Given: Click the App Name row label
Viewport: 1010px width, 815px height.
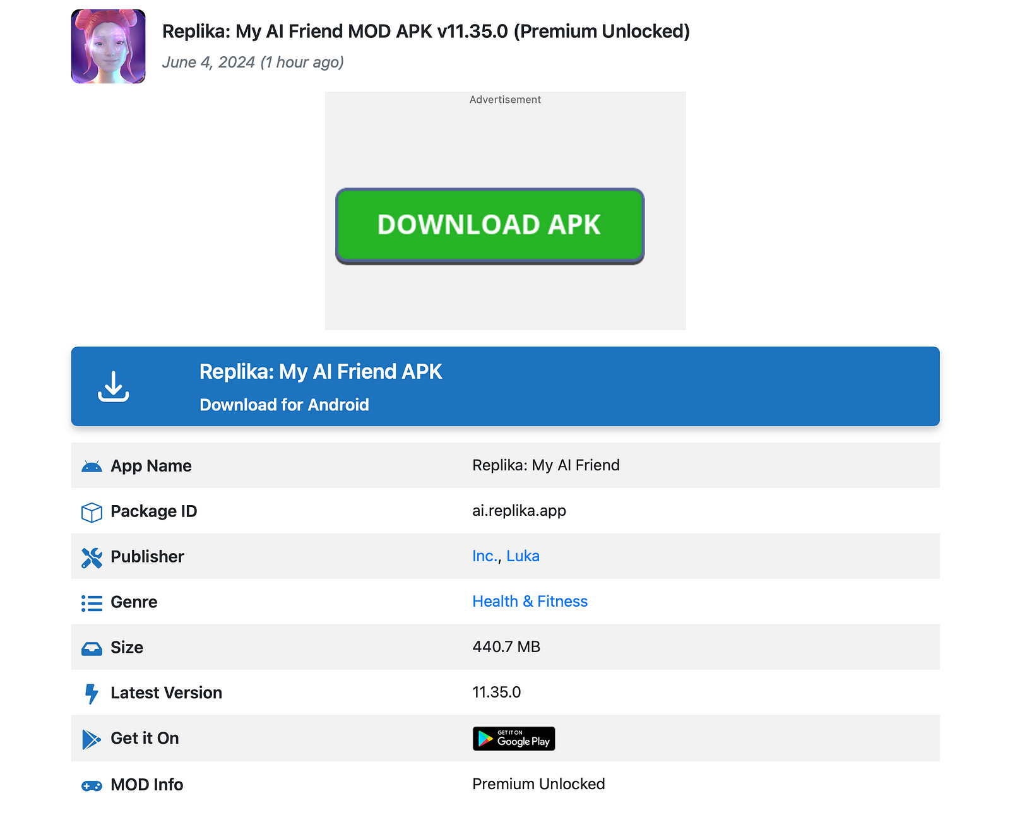Looking at the screenshot, I should (151, 466).
